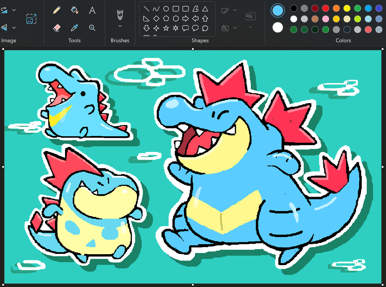Select the Pencil tool
Screen dimensions: 386x287
pos(57,10)
